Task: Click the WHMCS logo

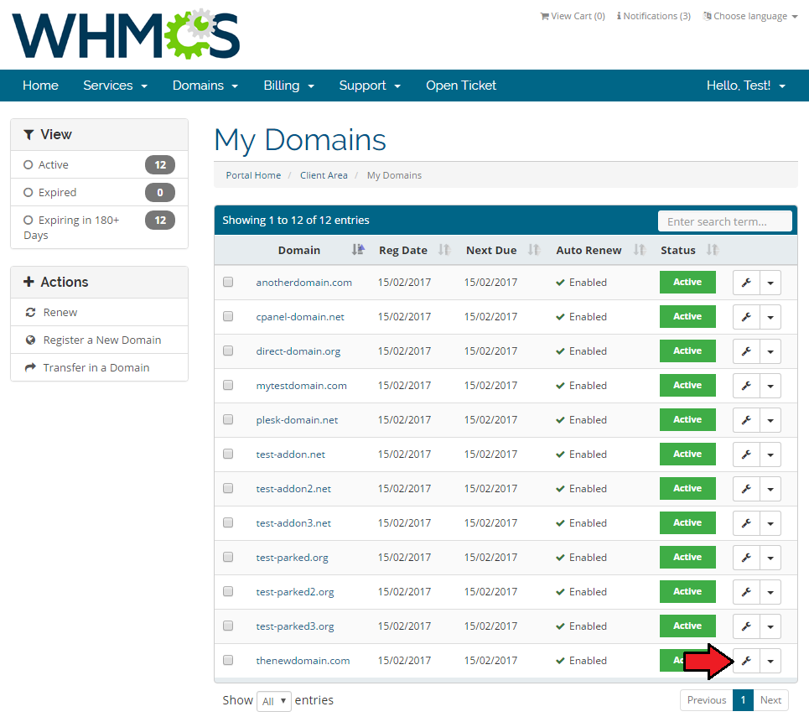Action: (x=126, y=34)
